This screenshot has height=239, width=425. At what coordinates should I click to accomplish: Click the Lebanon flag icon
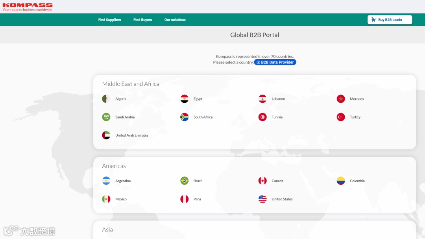[x=262, y=99]
